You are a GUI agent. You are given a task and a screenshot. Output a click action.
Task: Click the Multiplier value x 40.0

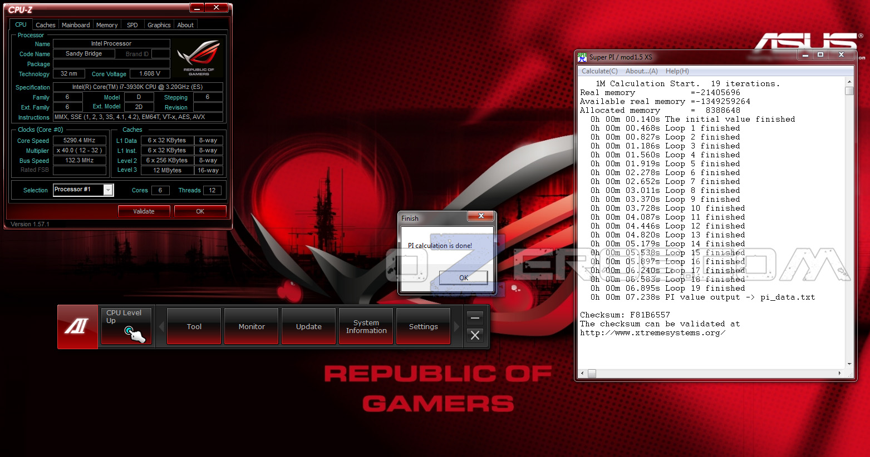point(80,151)
